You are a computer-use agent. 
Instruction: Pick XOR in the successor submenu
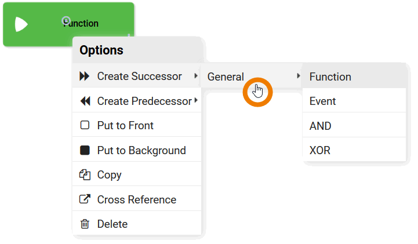(x=321, y=151)
